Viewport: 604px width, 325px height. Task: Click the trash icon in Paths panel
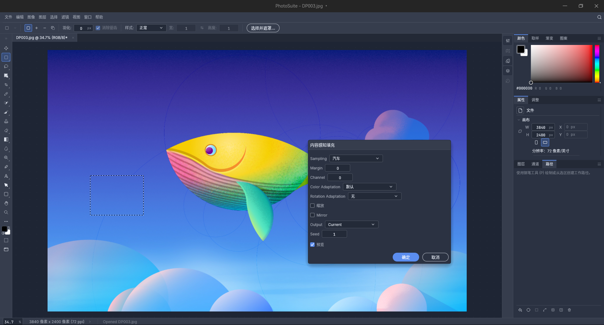point(569,310)
